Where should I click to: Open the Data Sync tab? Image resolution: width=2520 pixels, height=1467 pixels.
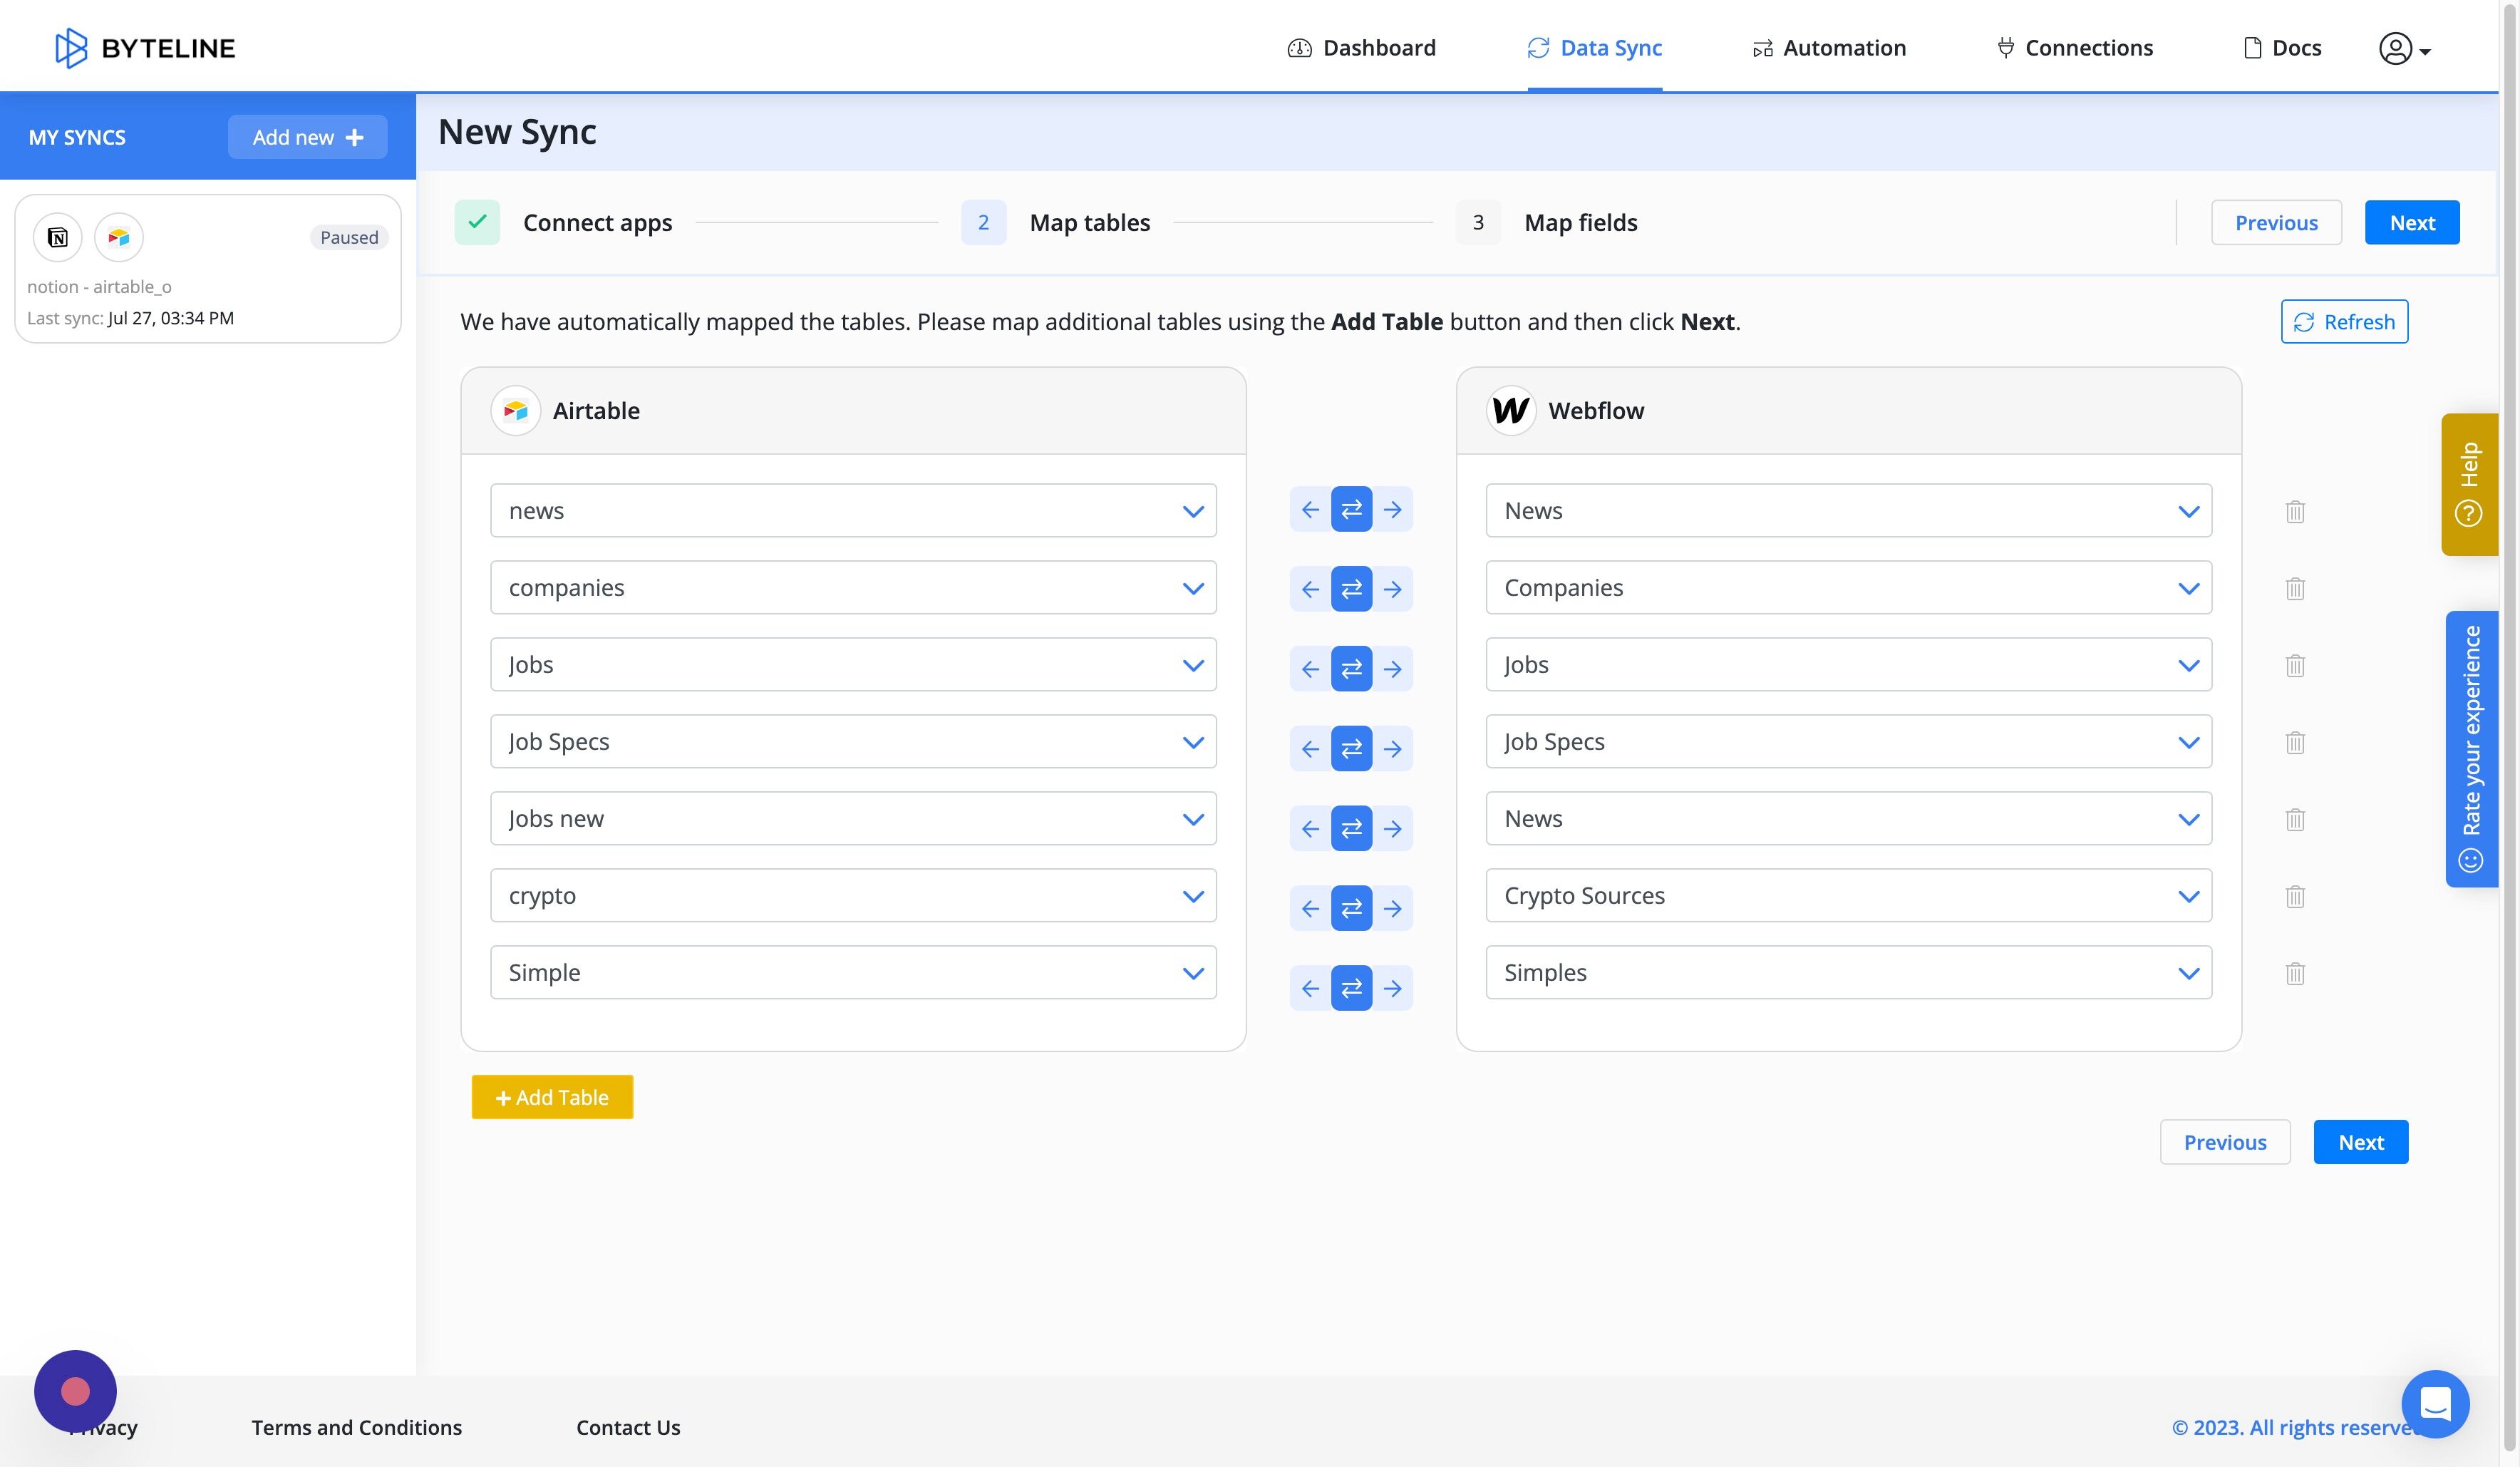tap(1595, 48)
